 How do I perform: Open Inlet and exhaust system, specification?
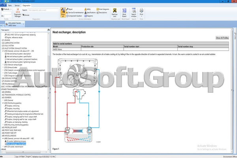(x=19, y=56)
